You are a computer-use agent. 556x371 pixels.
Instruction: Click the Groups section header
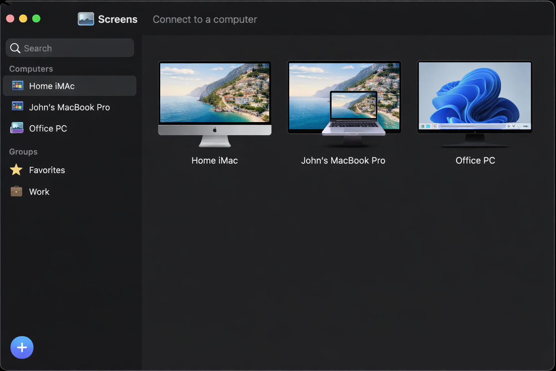(x=23, y=152)
